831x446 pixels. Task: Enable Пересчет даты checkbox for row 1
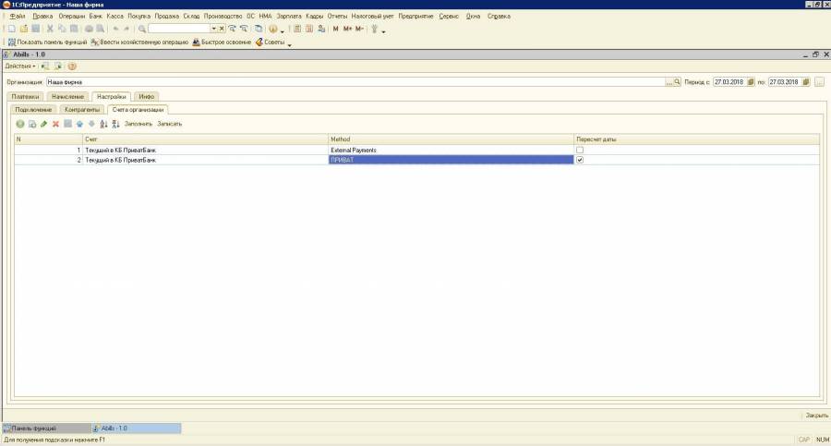pyautogui.click(x=580, y=151)
